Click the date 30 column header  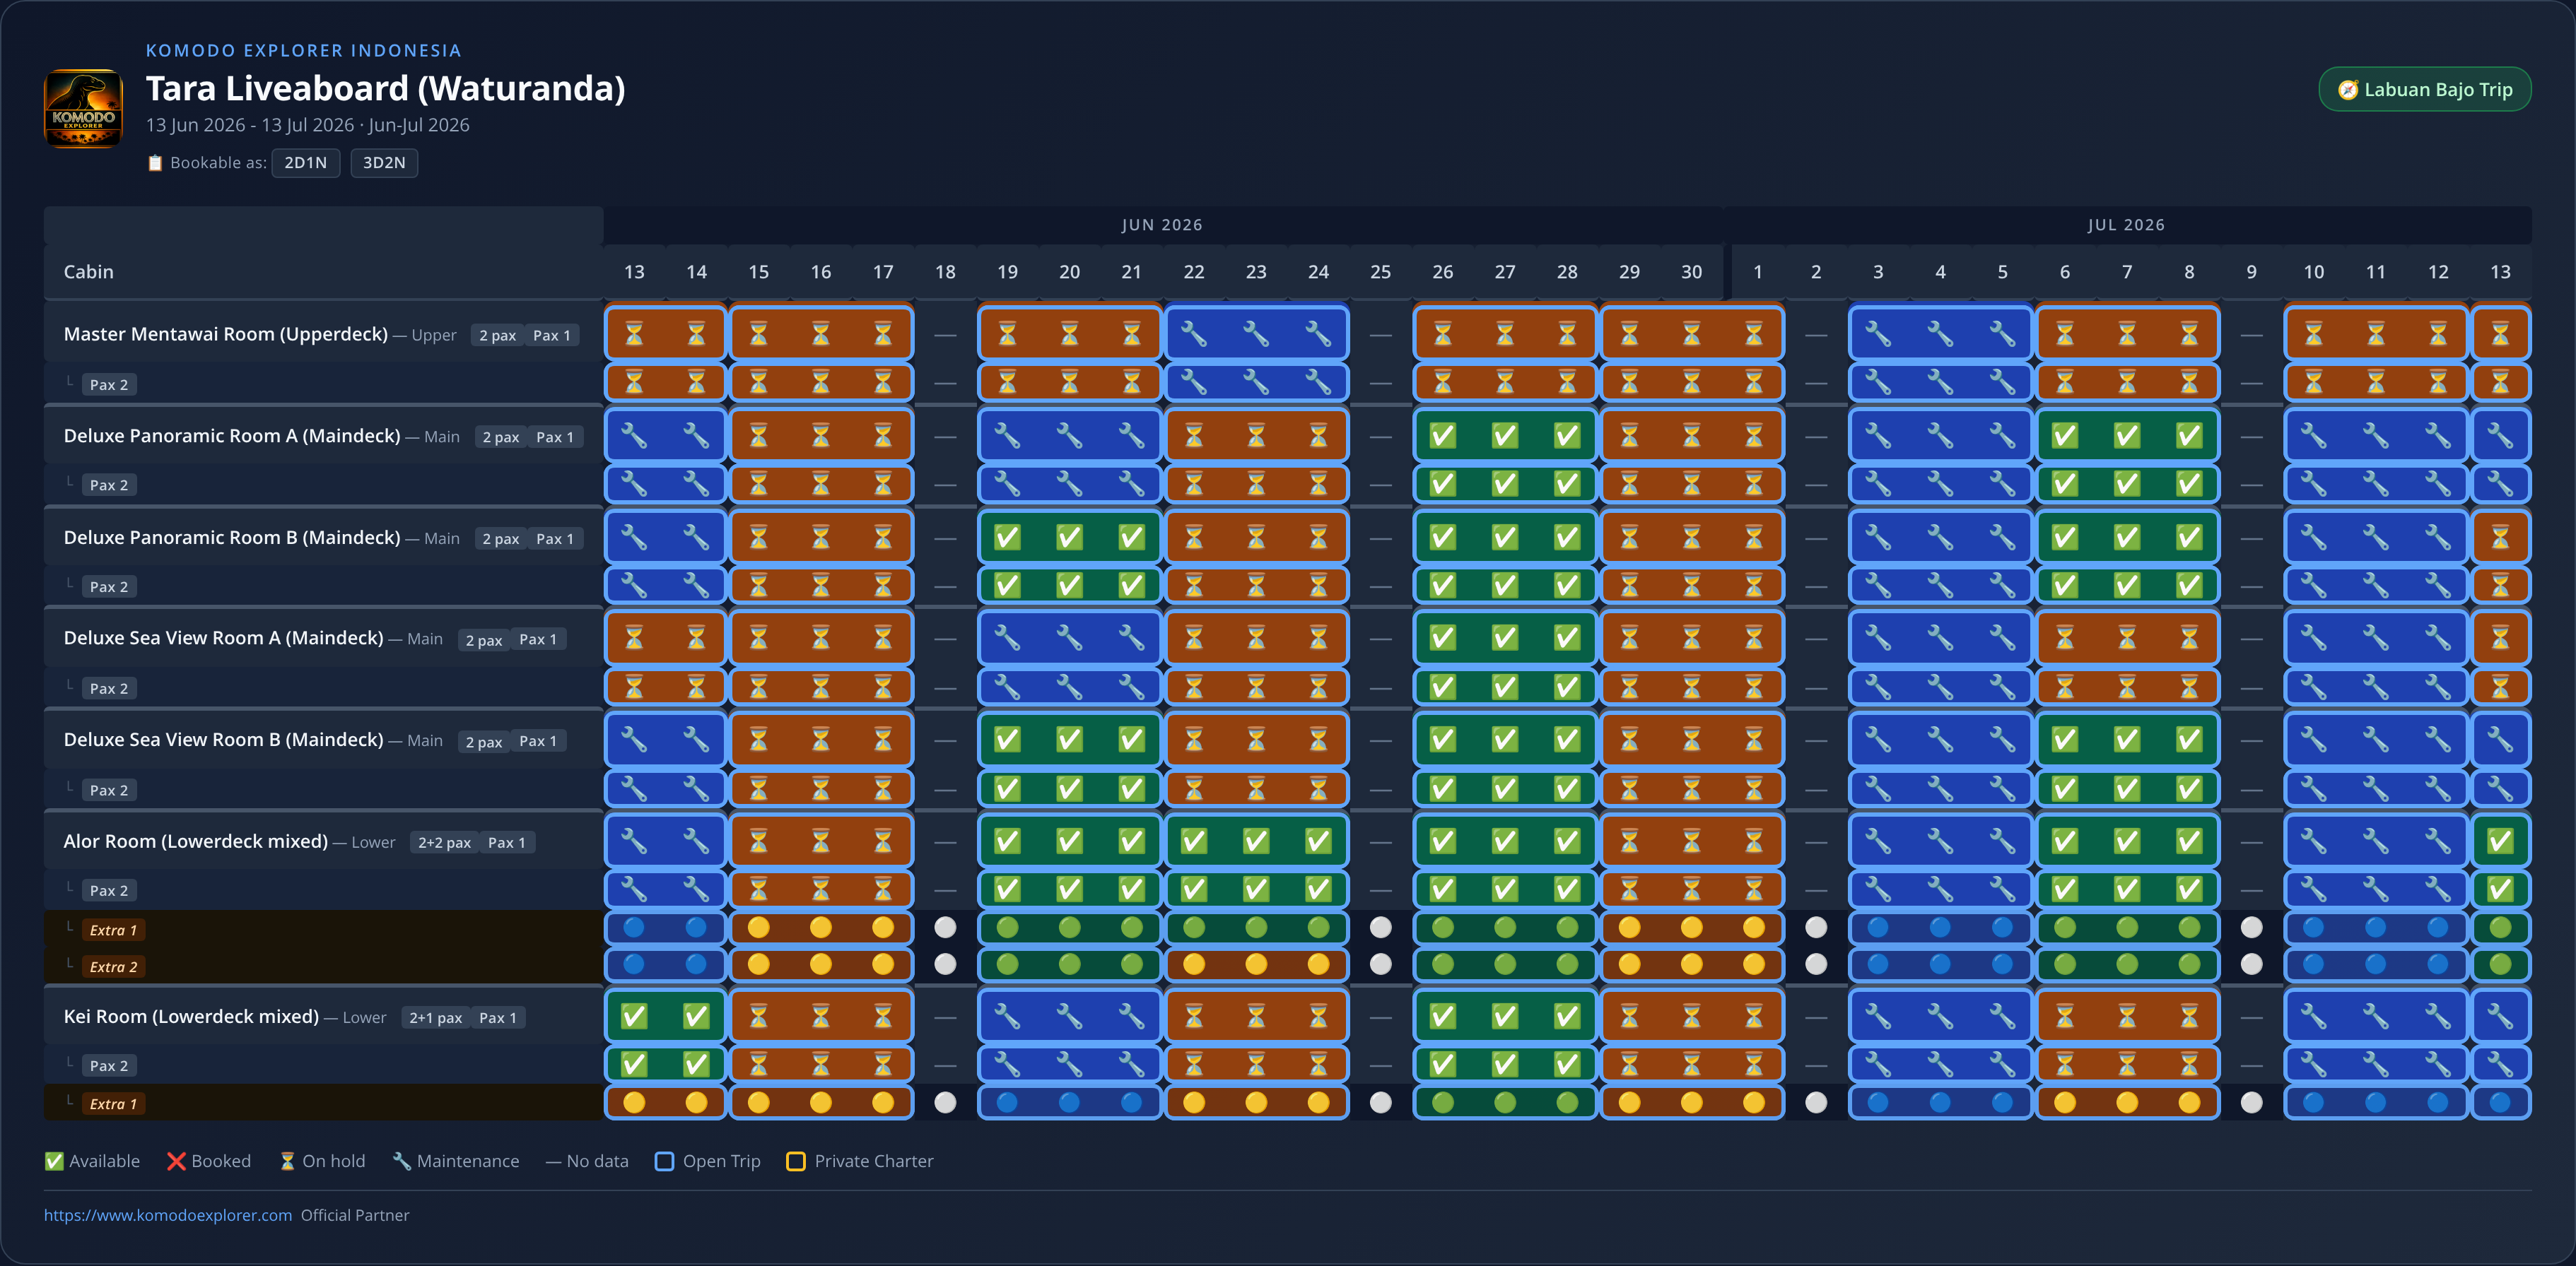pyautogui.click(x=1692, y=272)
